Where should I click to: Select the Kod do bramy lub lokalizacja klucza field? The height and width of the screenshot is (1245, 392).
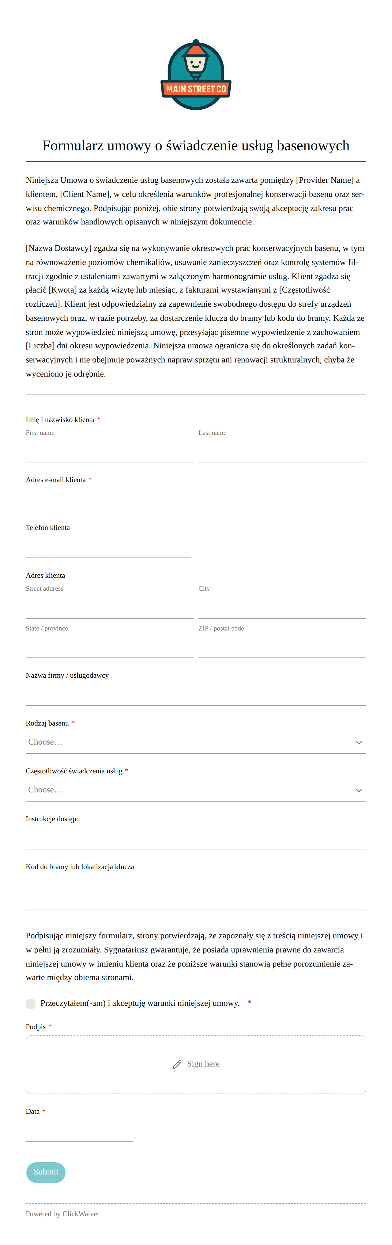point(196,886)
